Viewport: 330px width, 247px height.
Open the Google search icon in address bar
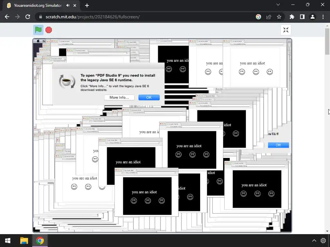[258, 17]
